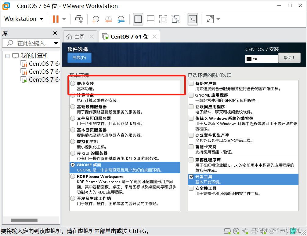Uncheck the 开发工具 checkbox
This screenshot has width=307, height=236.
[x=191, y=177]
